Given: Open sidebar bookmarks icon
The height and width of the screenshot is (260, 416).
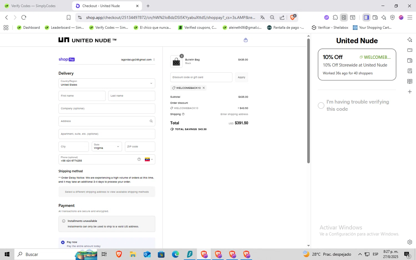Looking at the screenshot, I should click(410, 71).
